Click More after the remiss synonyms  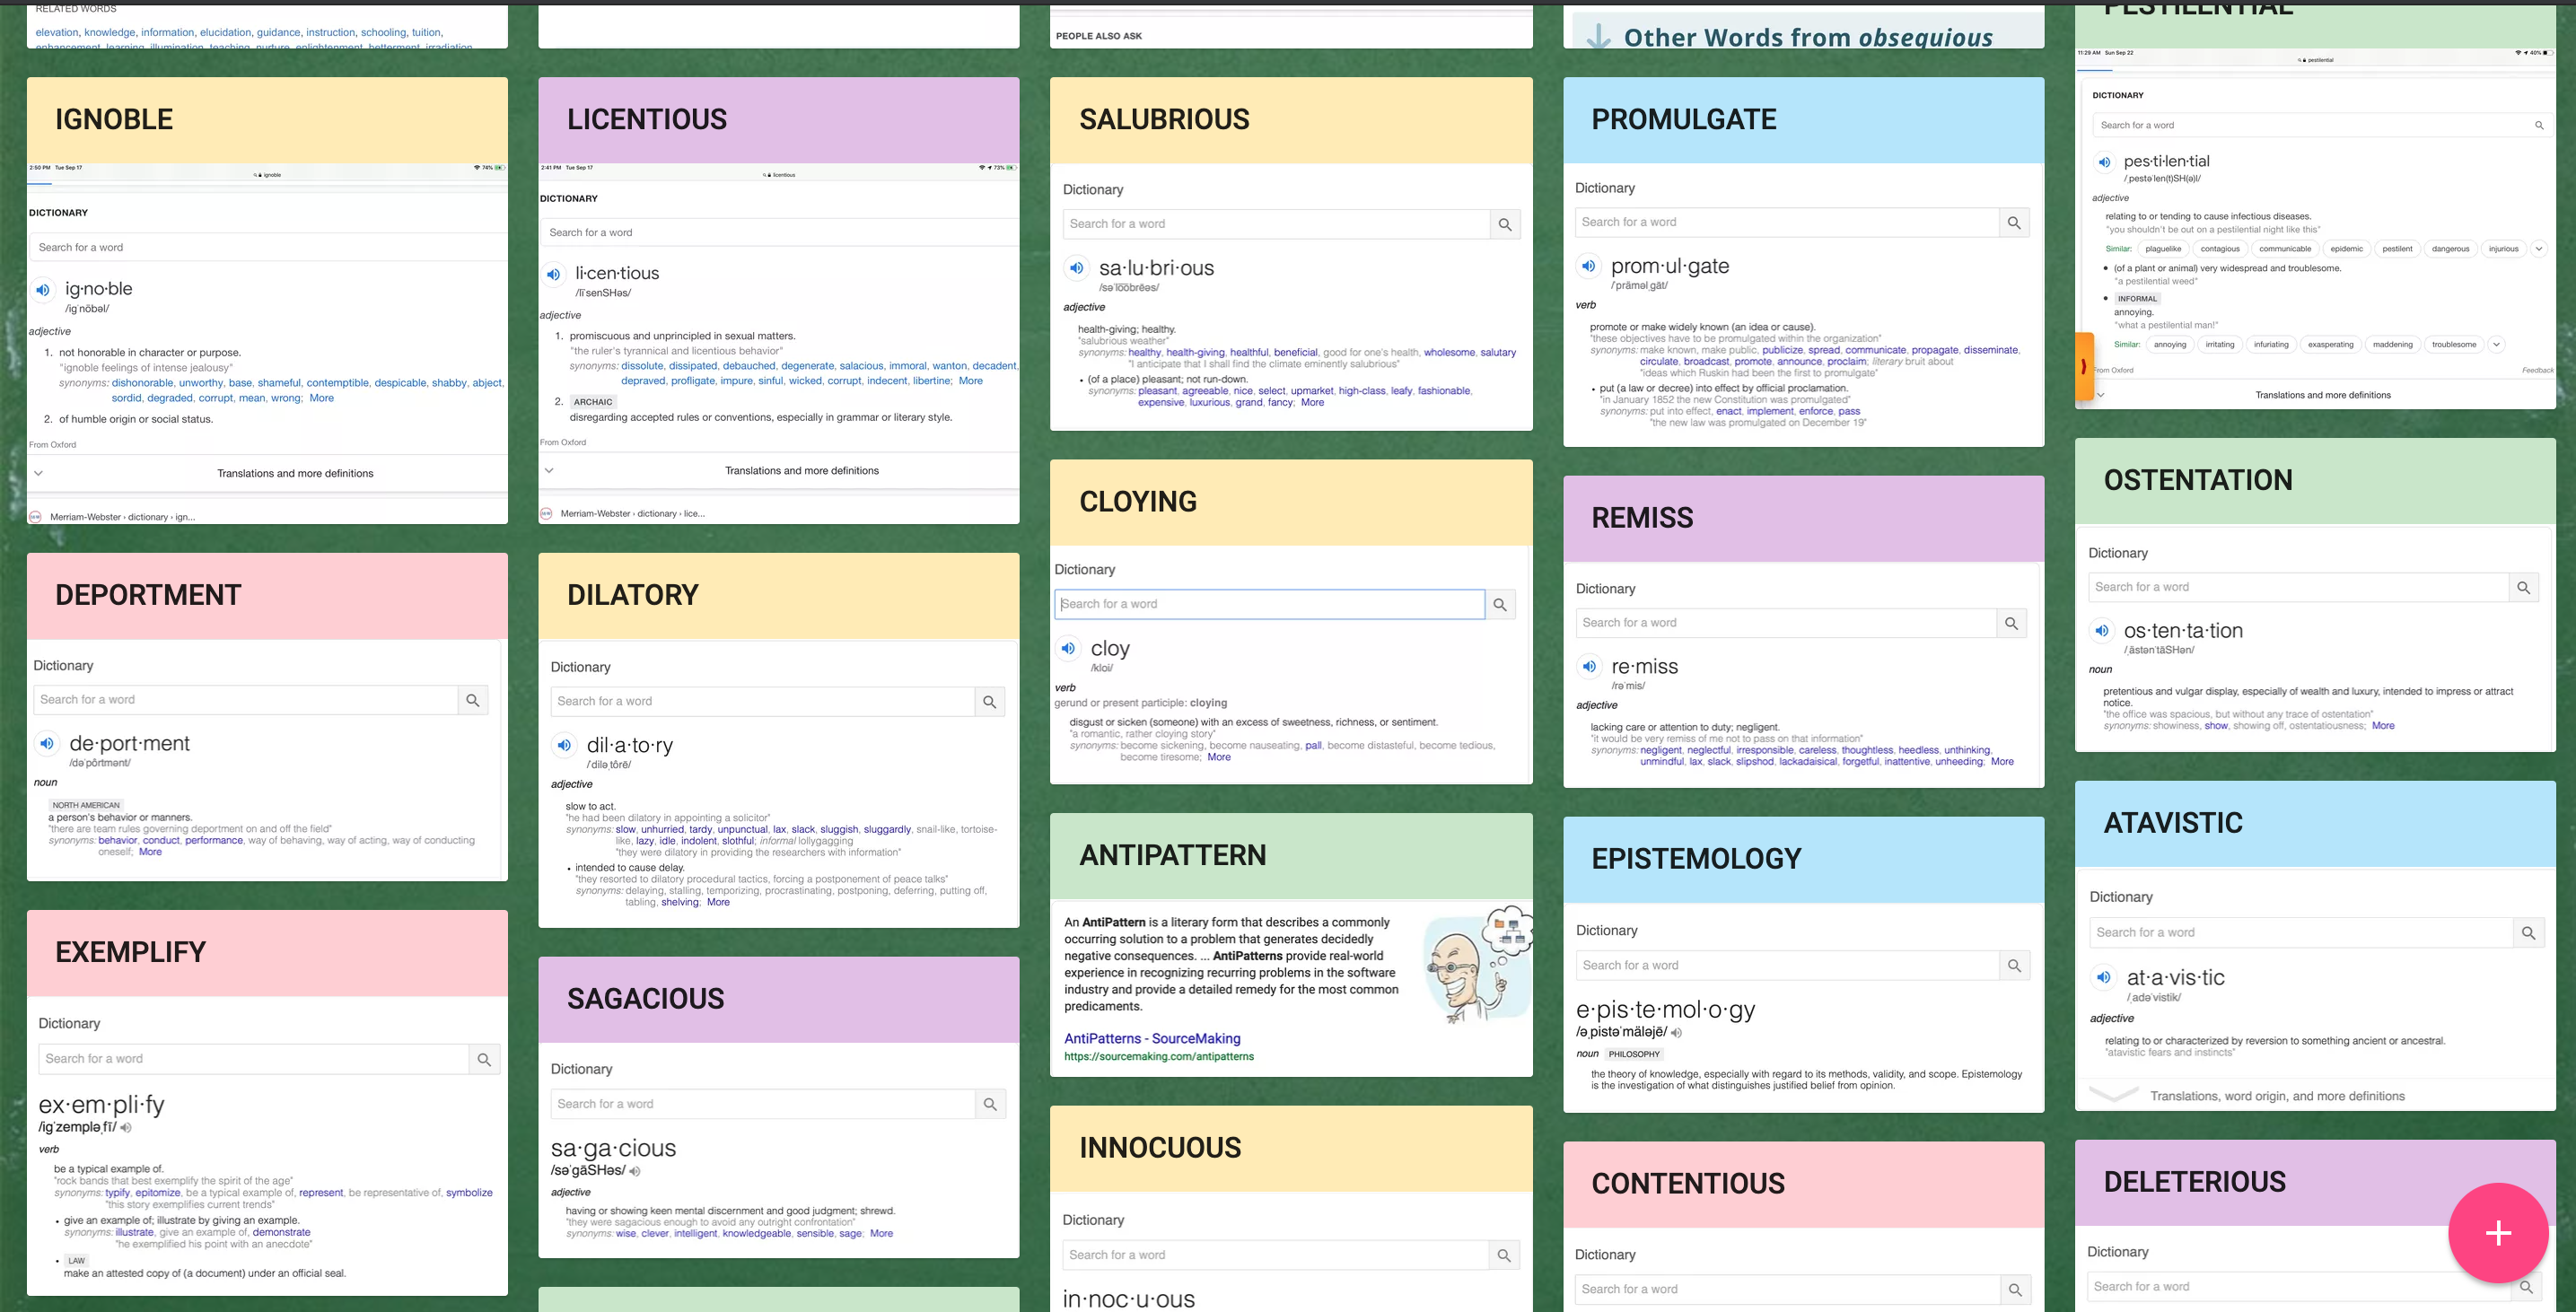[2002, 762]
